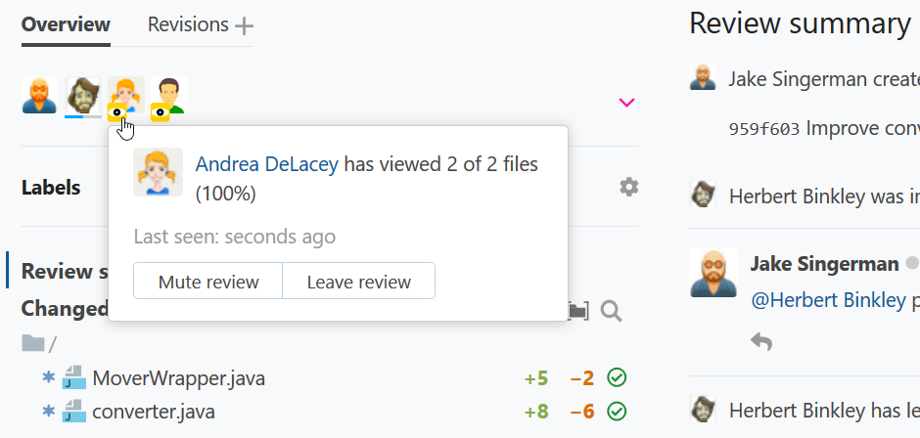The height and width of the screenshot is (438, 920).
Task: Click the converter.java file icon
Action: [x=74, y=412]
